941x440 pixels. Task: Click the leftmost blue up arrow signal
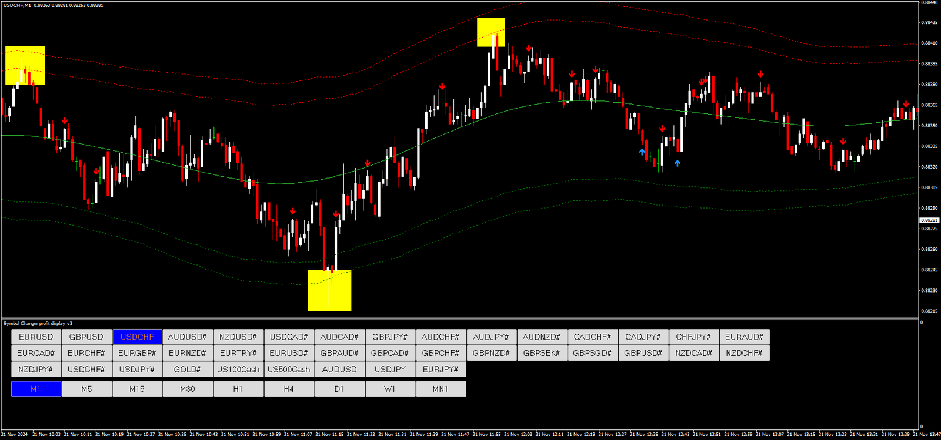coord(642,152)
